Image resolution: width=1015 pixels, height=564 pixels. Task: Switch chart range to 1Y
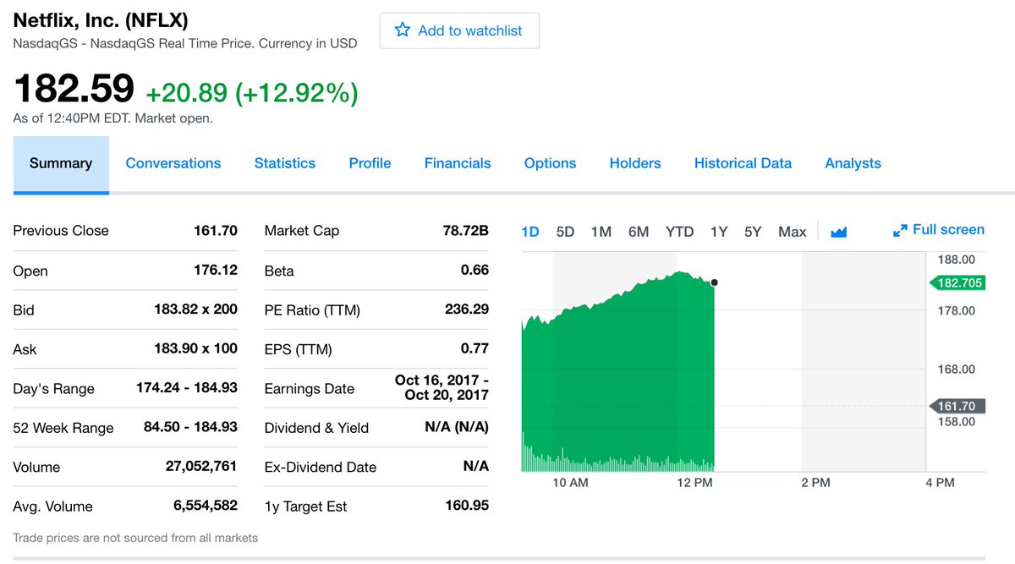coord(719,232)
